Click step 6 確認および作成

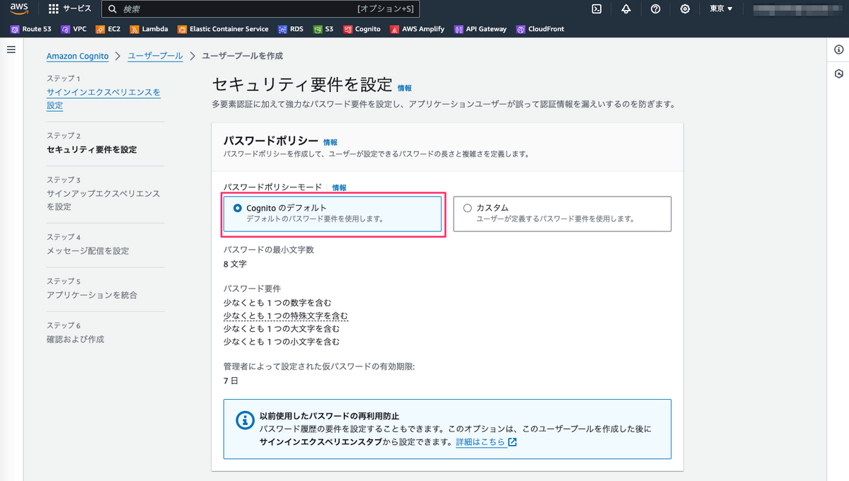point(75,340)
